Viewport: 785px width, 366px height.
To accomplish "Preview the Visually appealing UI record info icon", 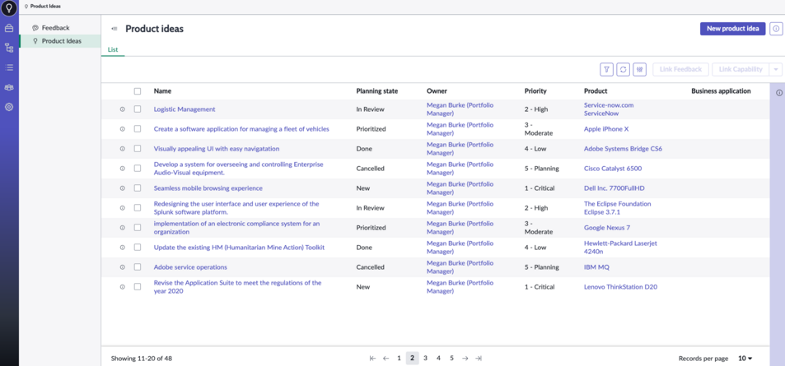I will tap(122, 149).
